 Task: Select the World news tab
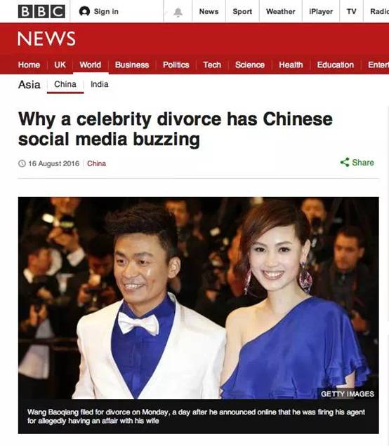click(91, 65)
